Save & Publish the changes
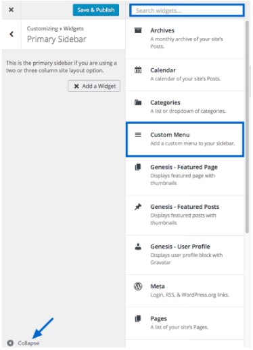Image resolution: width=253 pixels, height=350 pixels. (x=96, y=10)
